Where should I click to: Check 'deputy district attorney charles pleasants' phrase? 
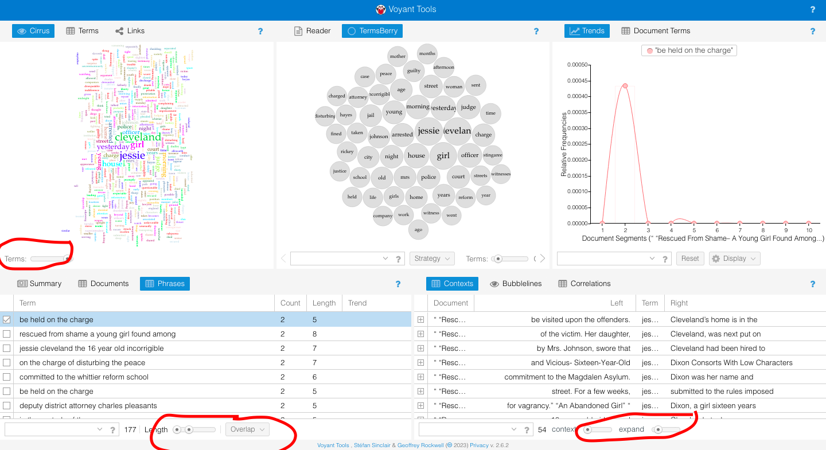(7, 406)
